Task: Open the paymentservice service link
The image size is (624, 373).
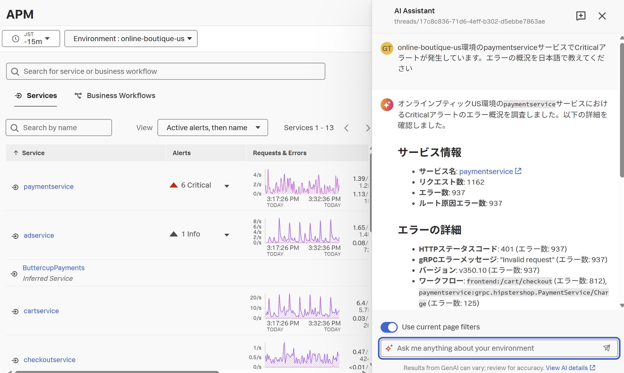Action: coord(49,186)
